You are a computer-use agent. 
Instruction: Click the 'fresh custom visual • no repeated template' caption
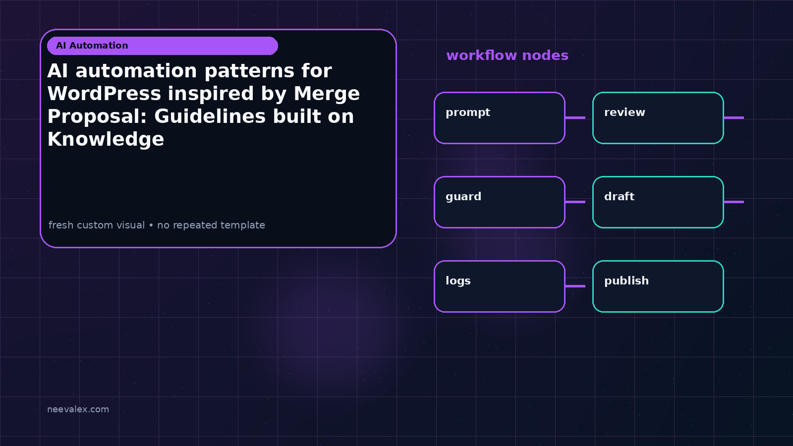157,225
